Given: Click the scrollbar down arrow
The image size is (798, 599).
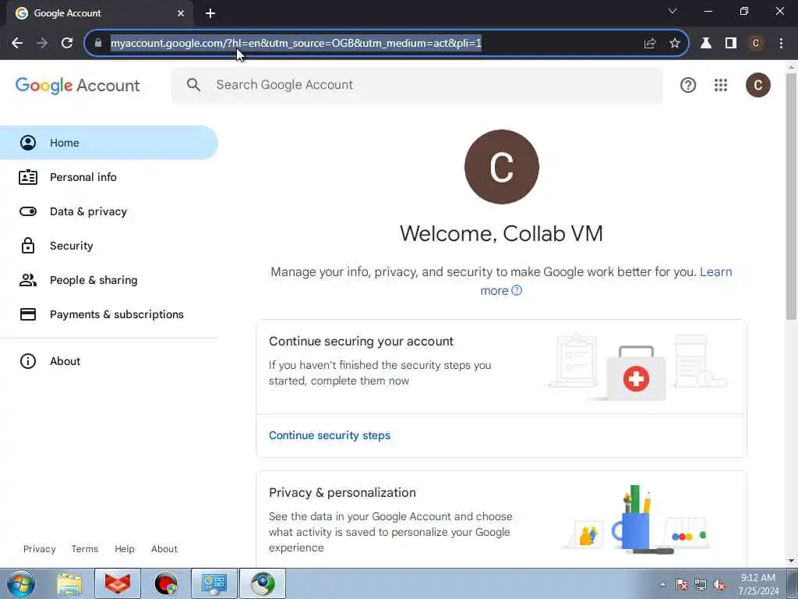Looking at the screenshot, I should (791, 561).
